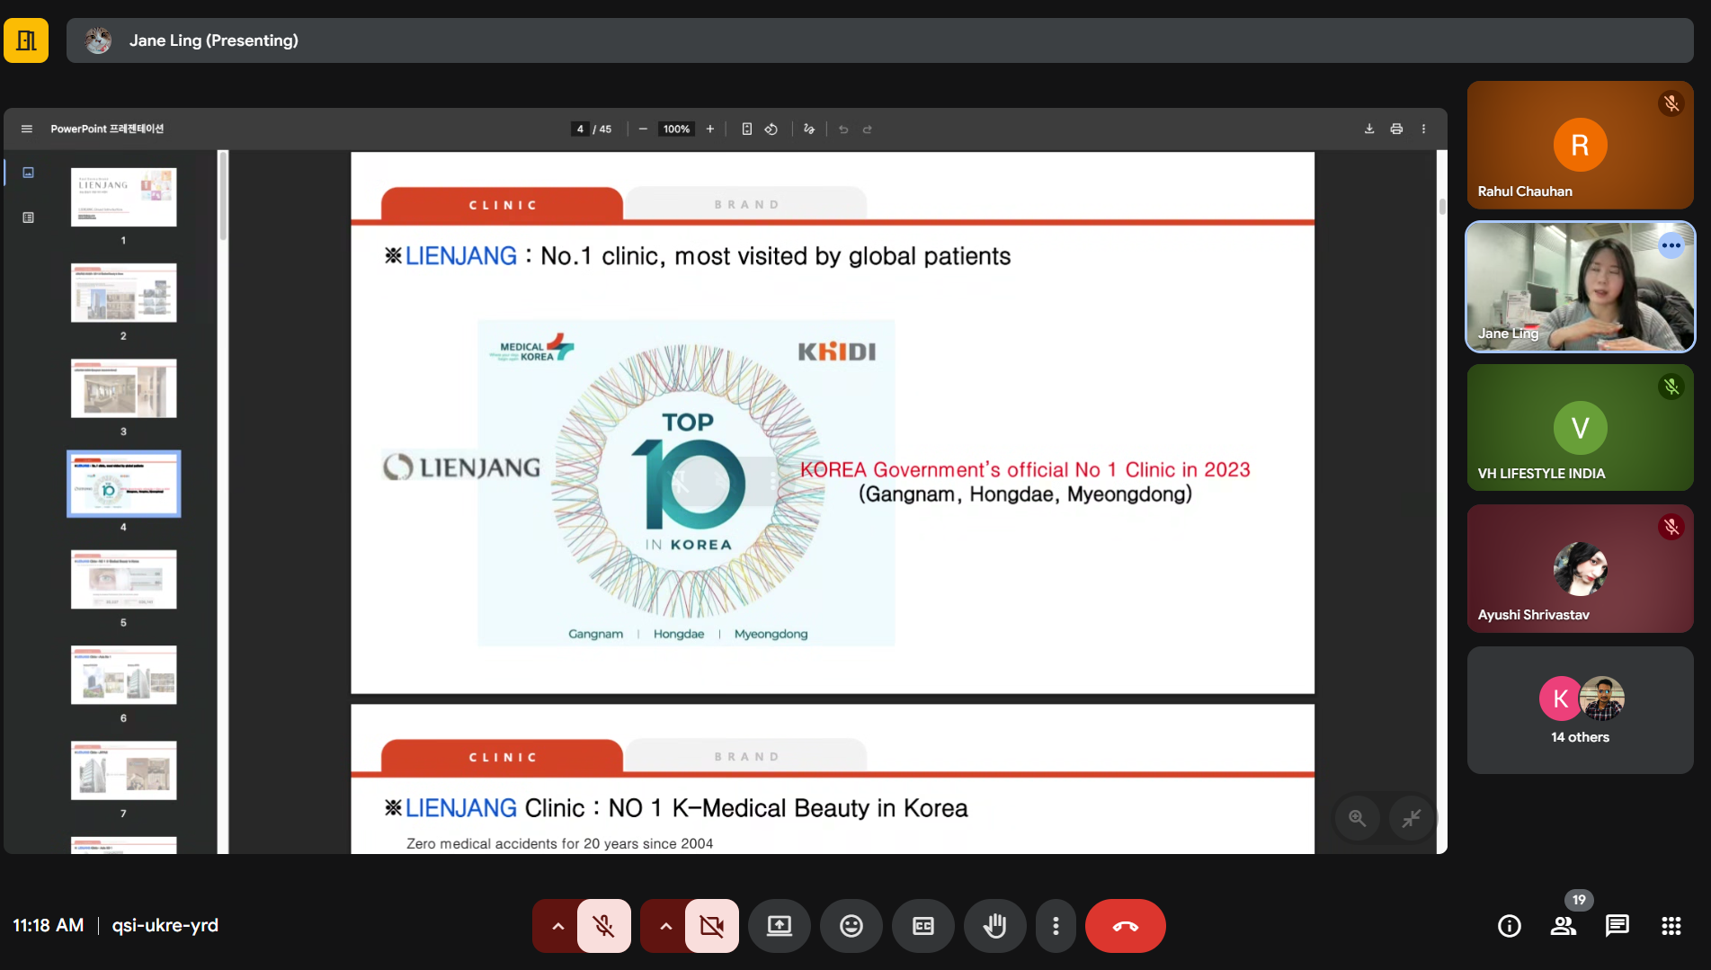Open the chat panel icon

pos(1617,925)
